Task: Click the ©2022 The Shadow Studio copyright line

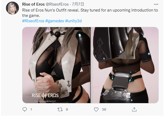Action: click(x=45, y=101)
